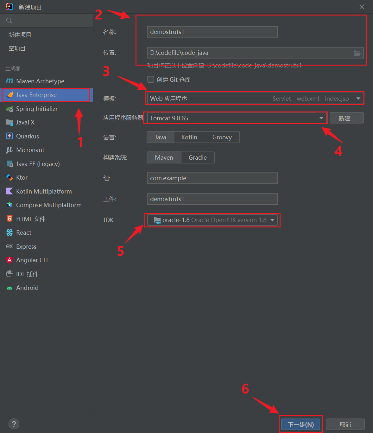This screenshot has height=433, width=373.
Task: Click the 组 group input field
Action: pos(212,178)
